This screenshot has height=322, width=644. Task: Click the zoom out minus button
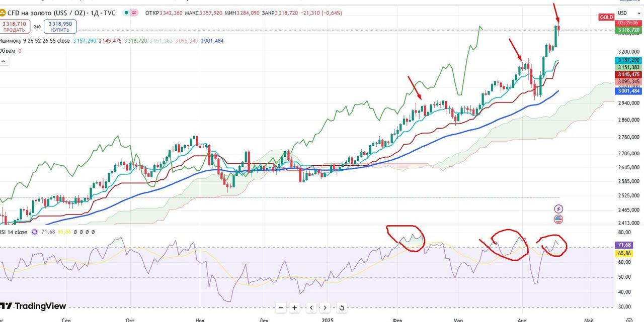(281, 307)
